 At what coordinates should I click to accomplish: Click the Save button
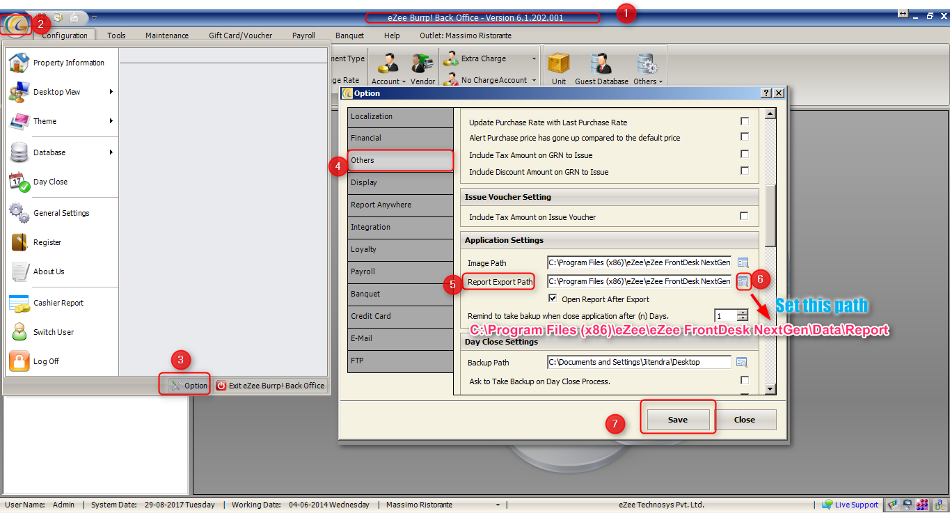(678, 420)
